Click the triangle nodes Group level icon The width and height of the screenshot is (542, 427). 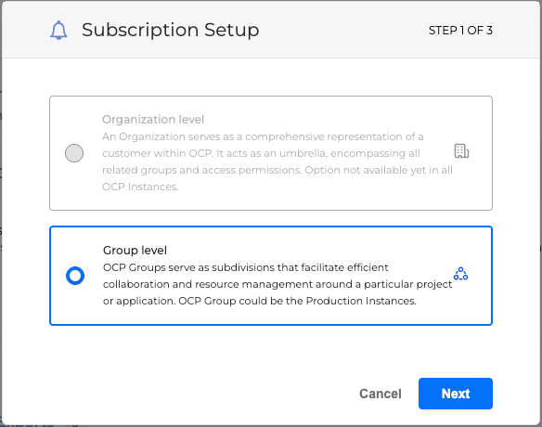click(460, 274)
